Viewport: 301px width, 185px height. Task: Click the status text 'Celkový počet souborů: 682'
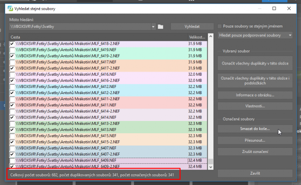point(34,175)
